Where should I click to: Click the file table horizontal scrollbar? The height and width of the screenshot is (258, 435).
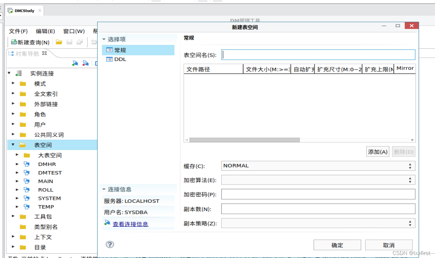click(x=245, y=140)
